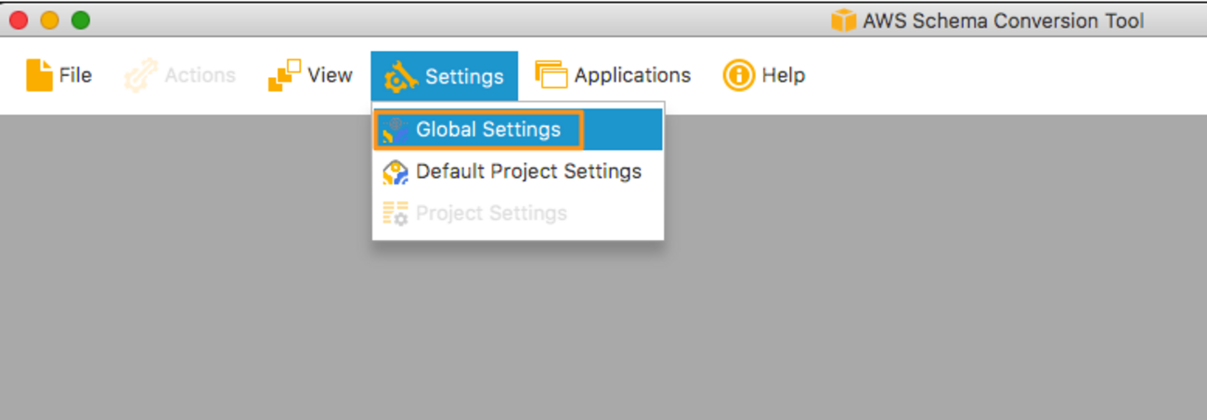
Task: Open the Applications menu label
Action: tap(632, 75)
